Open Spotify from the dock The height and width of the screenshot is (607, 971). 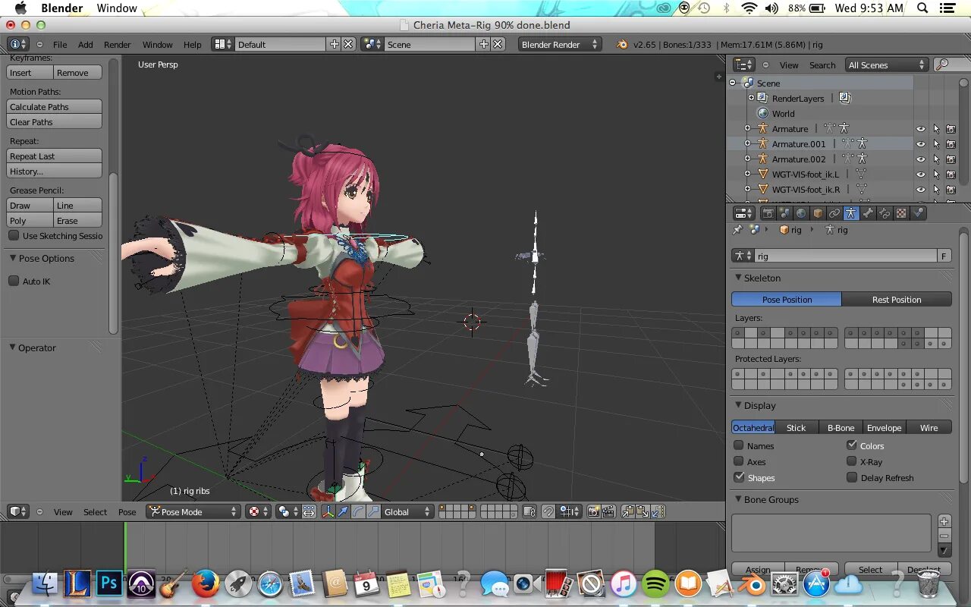click(656, 583)
